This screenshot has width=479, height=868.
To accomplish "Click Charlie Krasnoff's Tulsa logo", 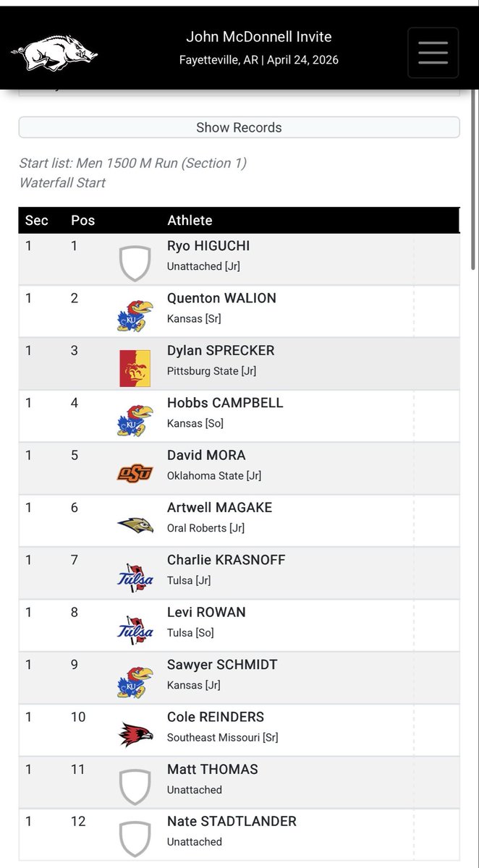I will [x=135, y=577].
